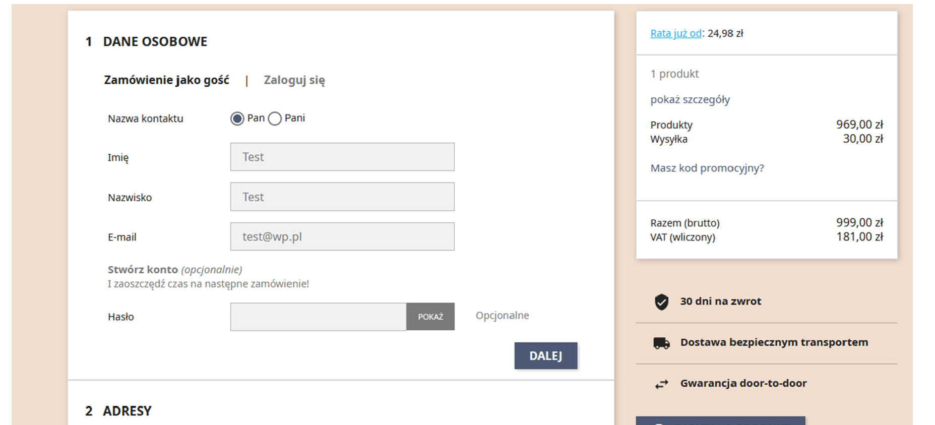Click the E-mail input field
Screen dimensions: 935x425
click(x=342, y=236)
